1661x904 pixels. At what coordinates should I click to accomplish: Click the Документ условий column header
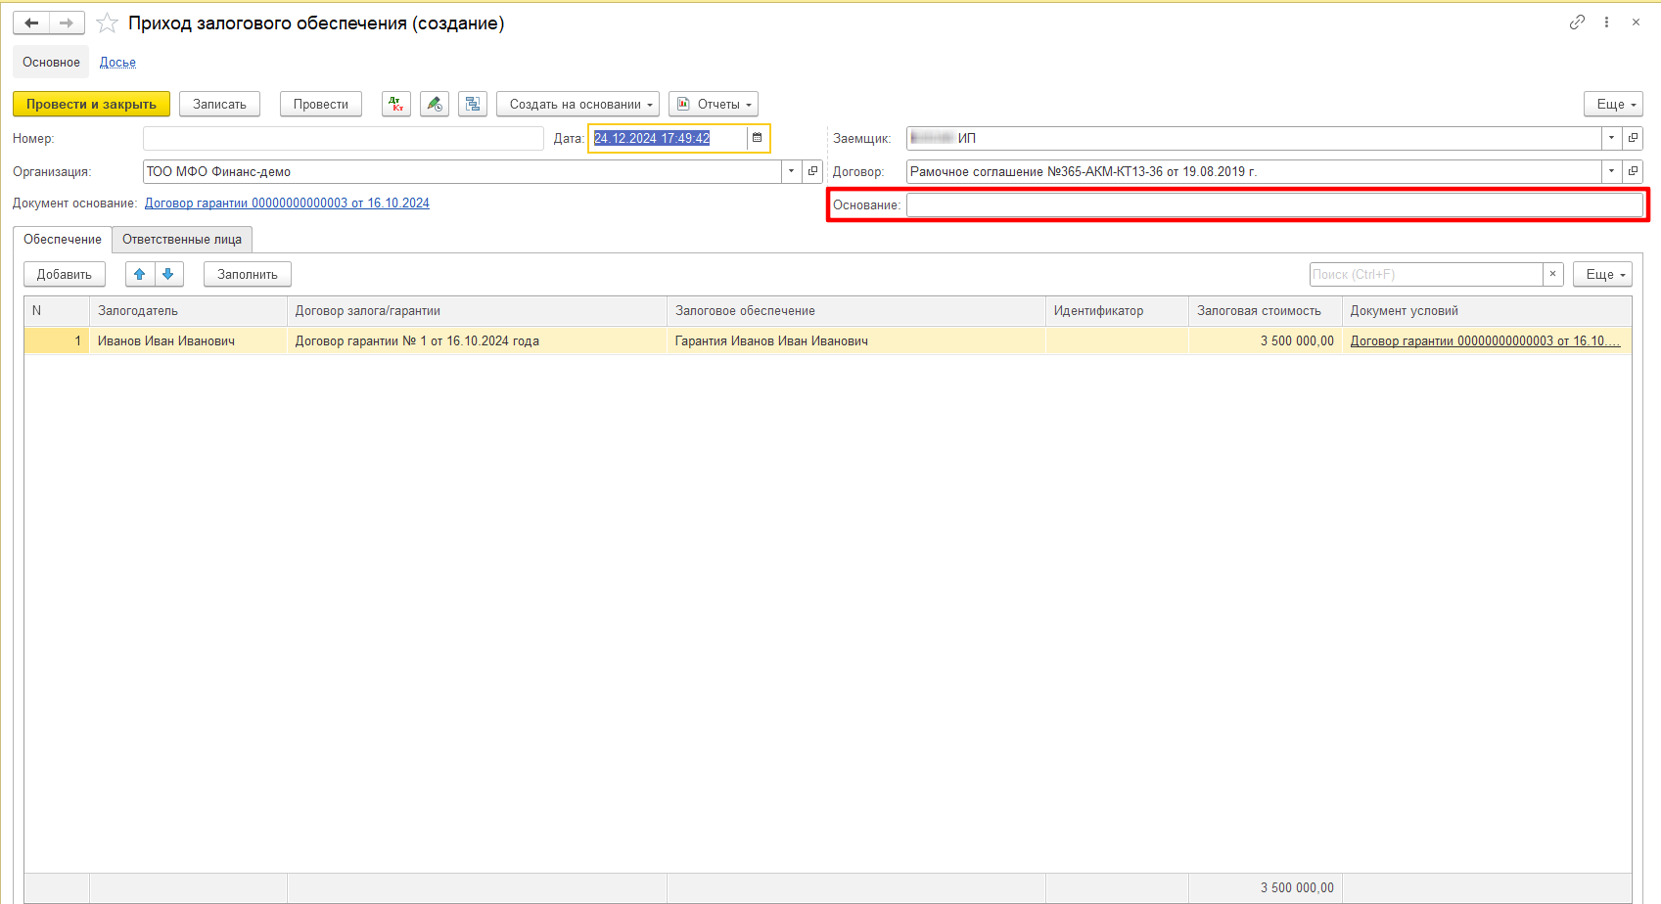pos(1487,310)
